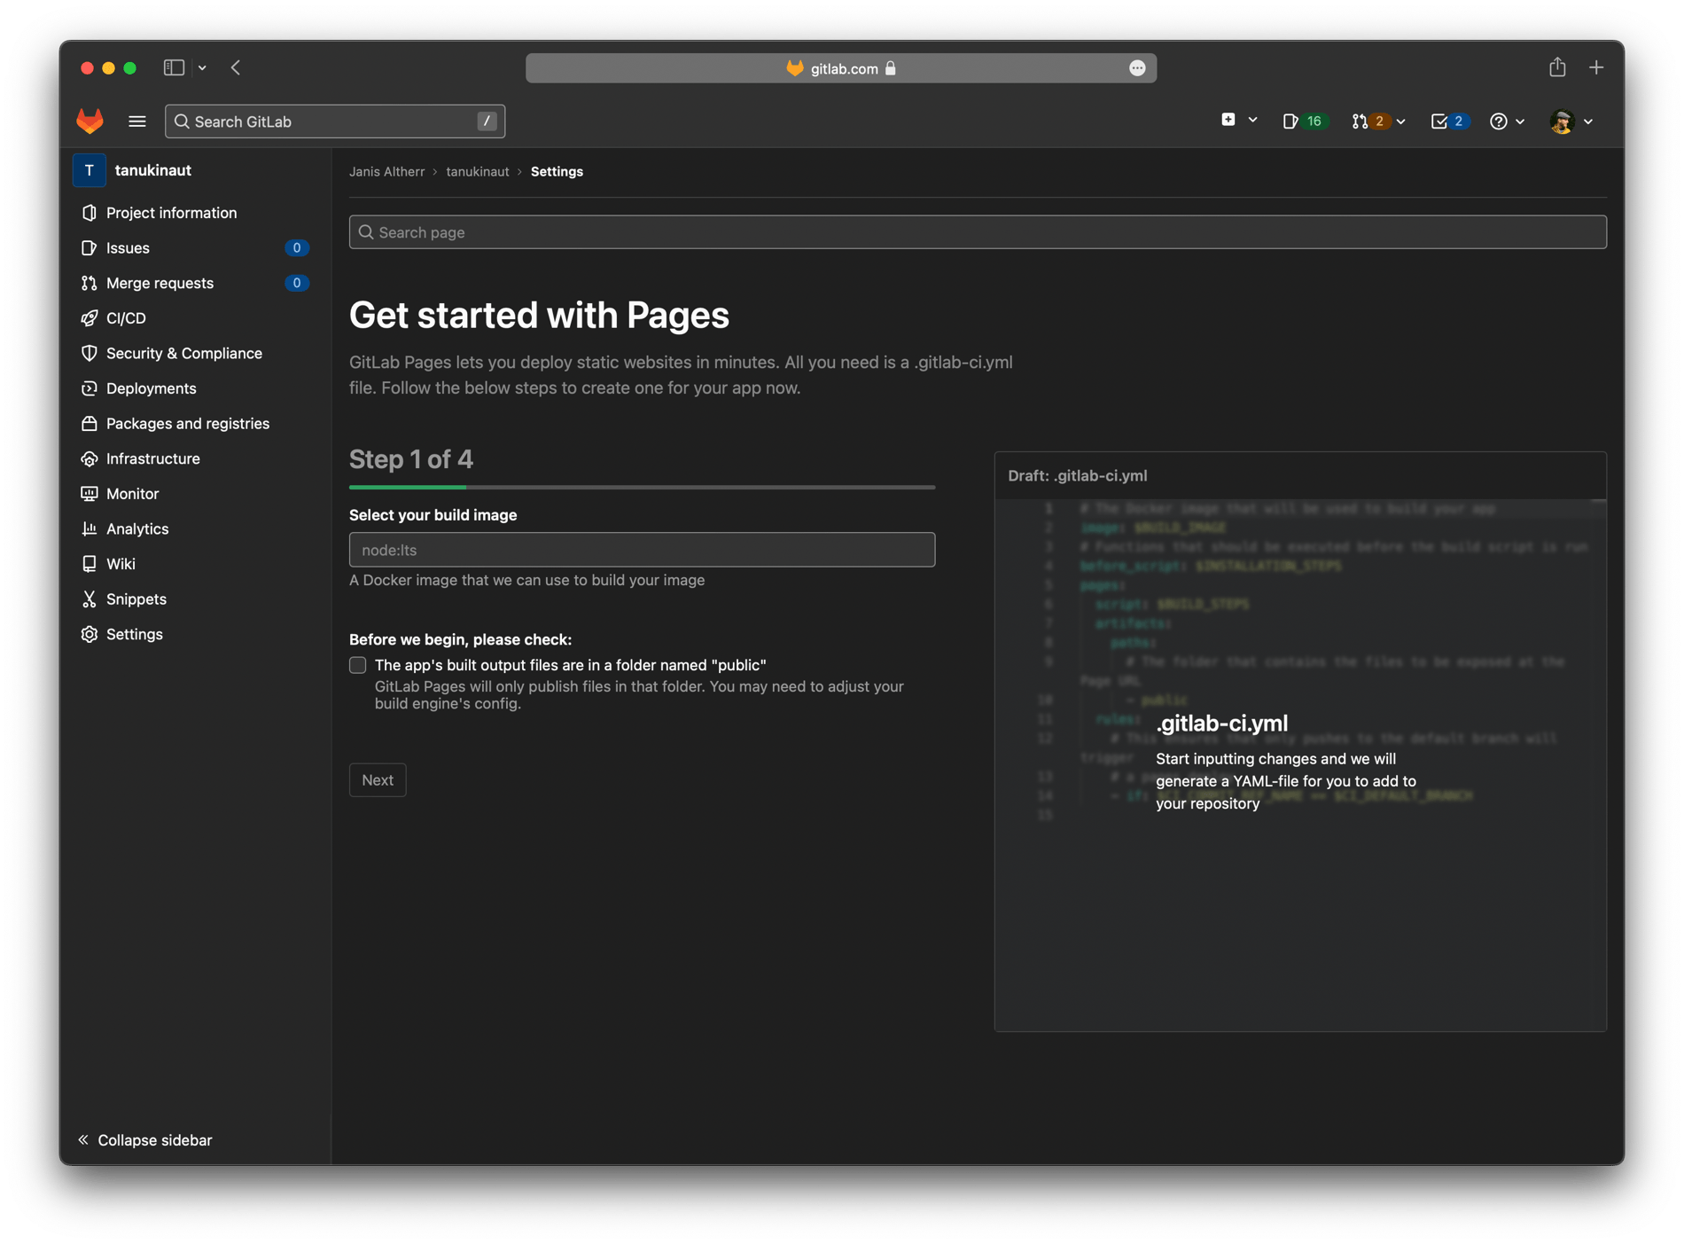Screen dimensions: 1684x1244
Task: Open the CI/CD section
Action: coord(125,317)
